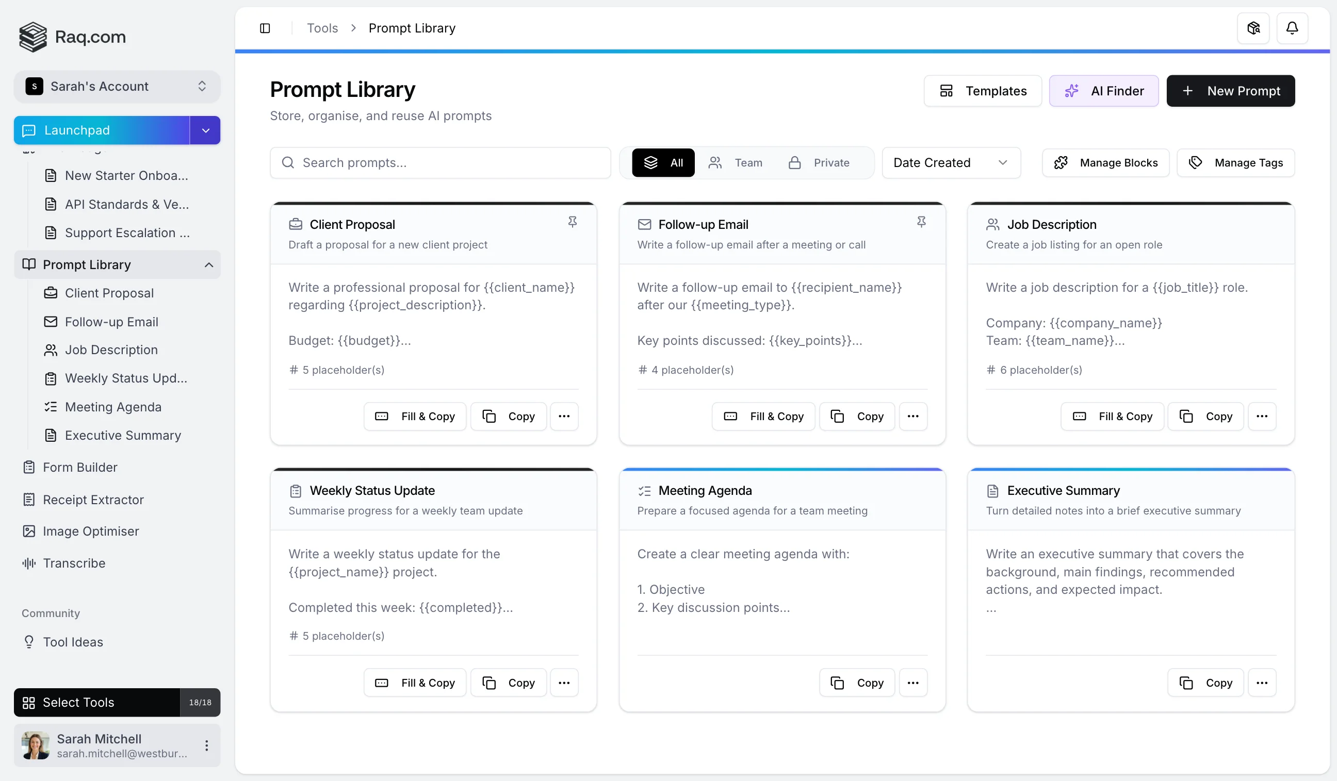Open more options on the Job Description card

[x=1262, y=416]
